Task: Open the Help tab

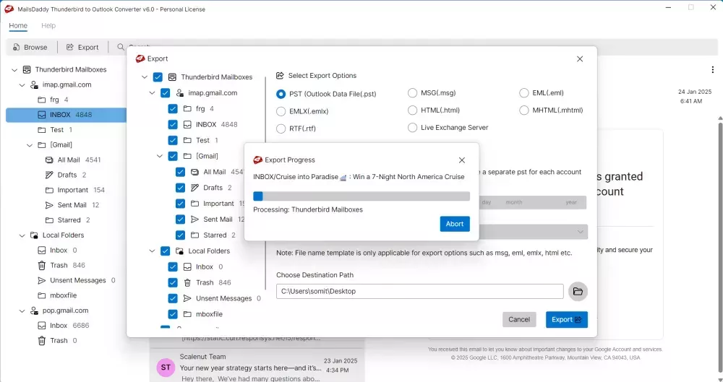Action: (48, 26)
